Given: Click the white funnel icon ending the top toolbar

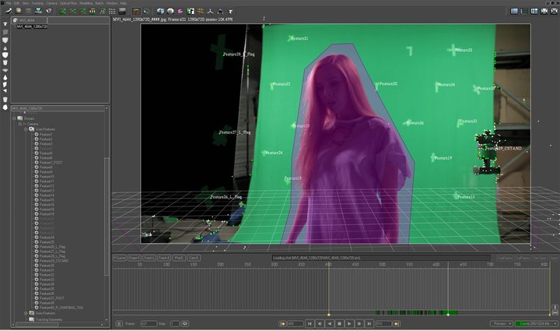Looking at the screenshot, I should [x=230, y=12].
